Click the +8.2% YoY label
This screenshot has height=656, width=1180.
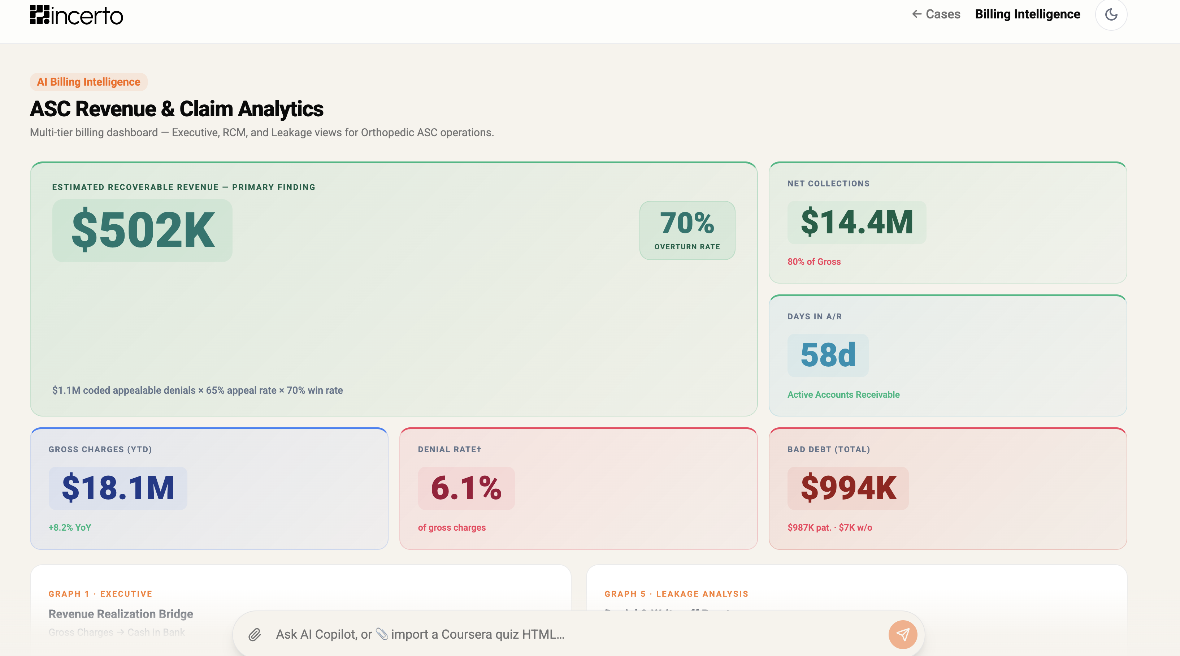[x=70, y=528]
